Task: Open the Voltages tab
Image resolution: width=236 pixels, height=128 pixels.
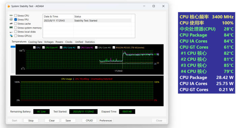Action: [49, 42]
